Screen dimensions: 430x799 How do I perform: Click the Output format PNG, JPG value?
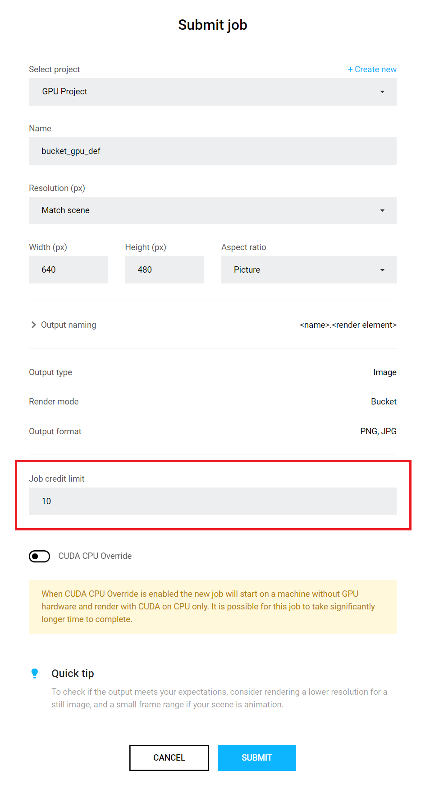[379, 432]
